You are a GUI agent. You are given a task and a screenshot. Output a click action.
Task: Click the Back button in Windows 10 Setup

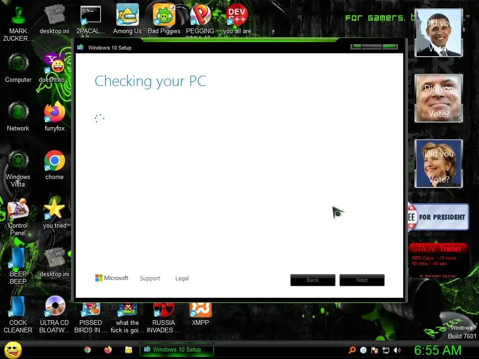tap(313, 280)
